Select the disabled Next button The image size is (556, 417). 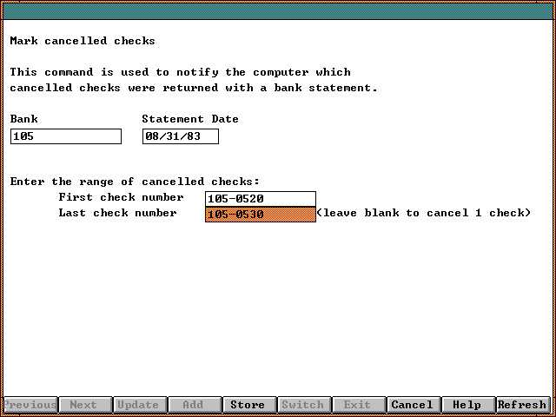click(83, 405)
